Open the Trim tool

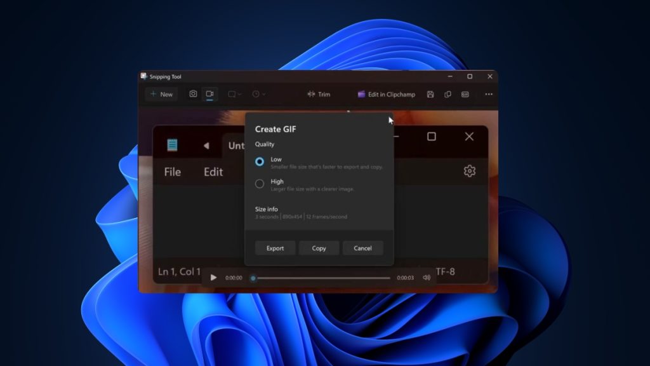click(318, 94)
